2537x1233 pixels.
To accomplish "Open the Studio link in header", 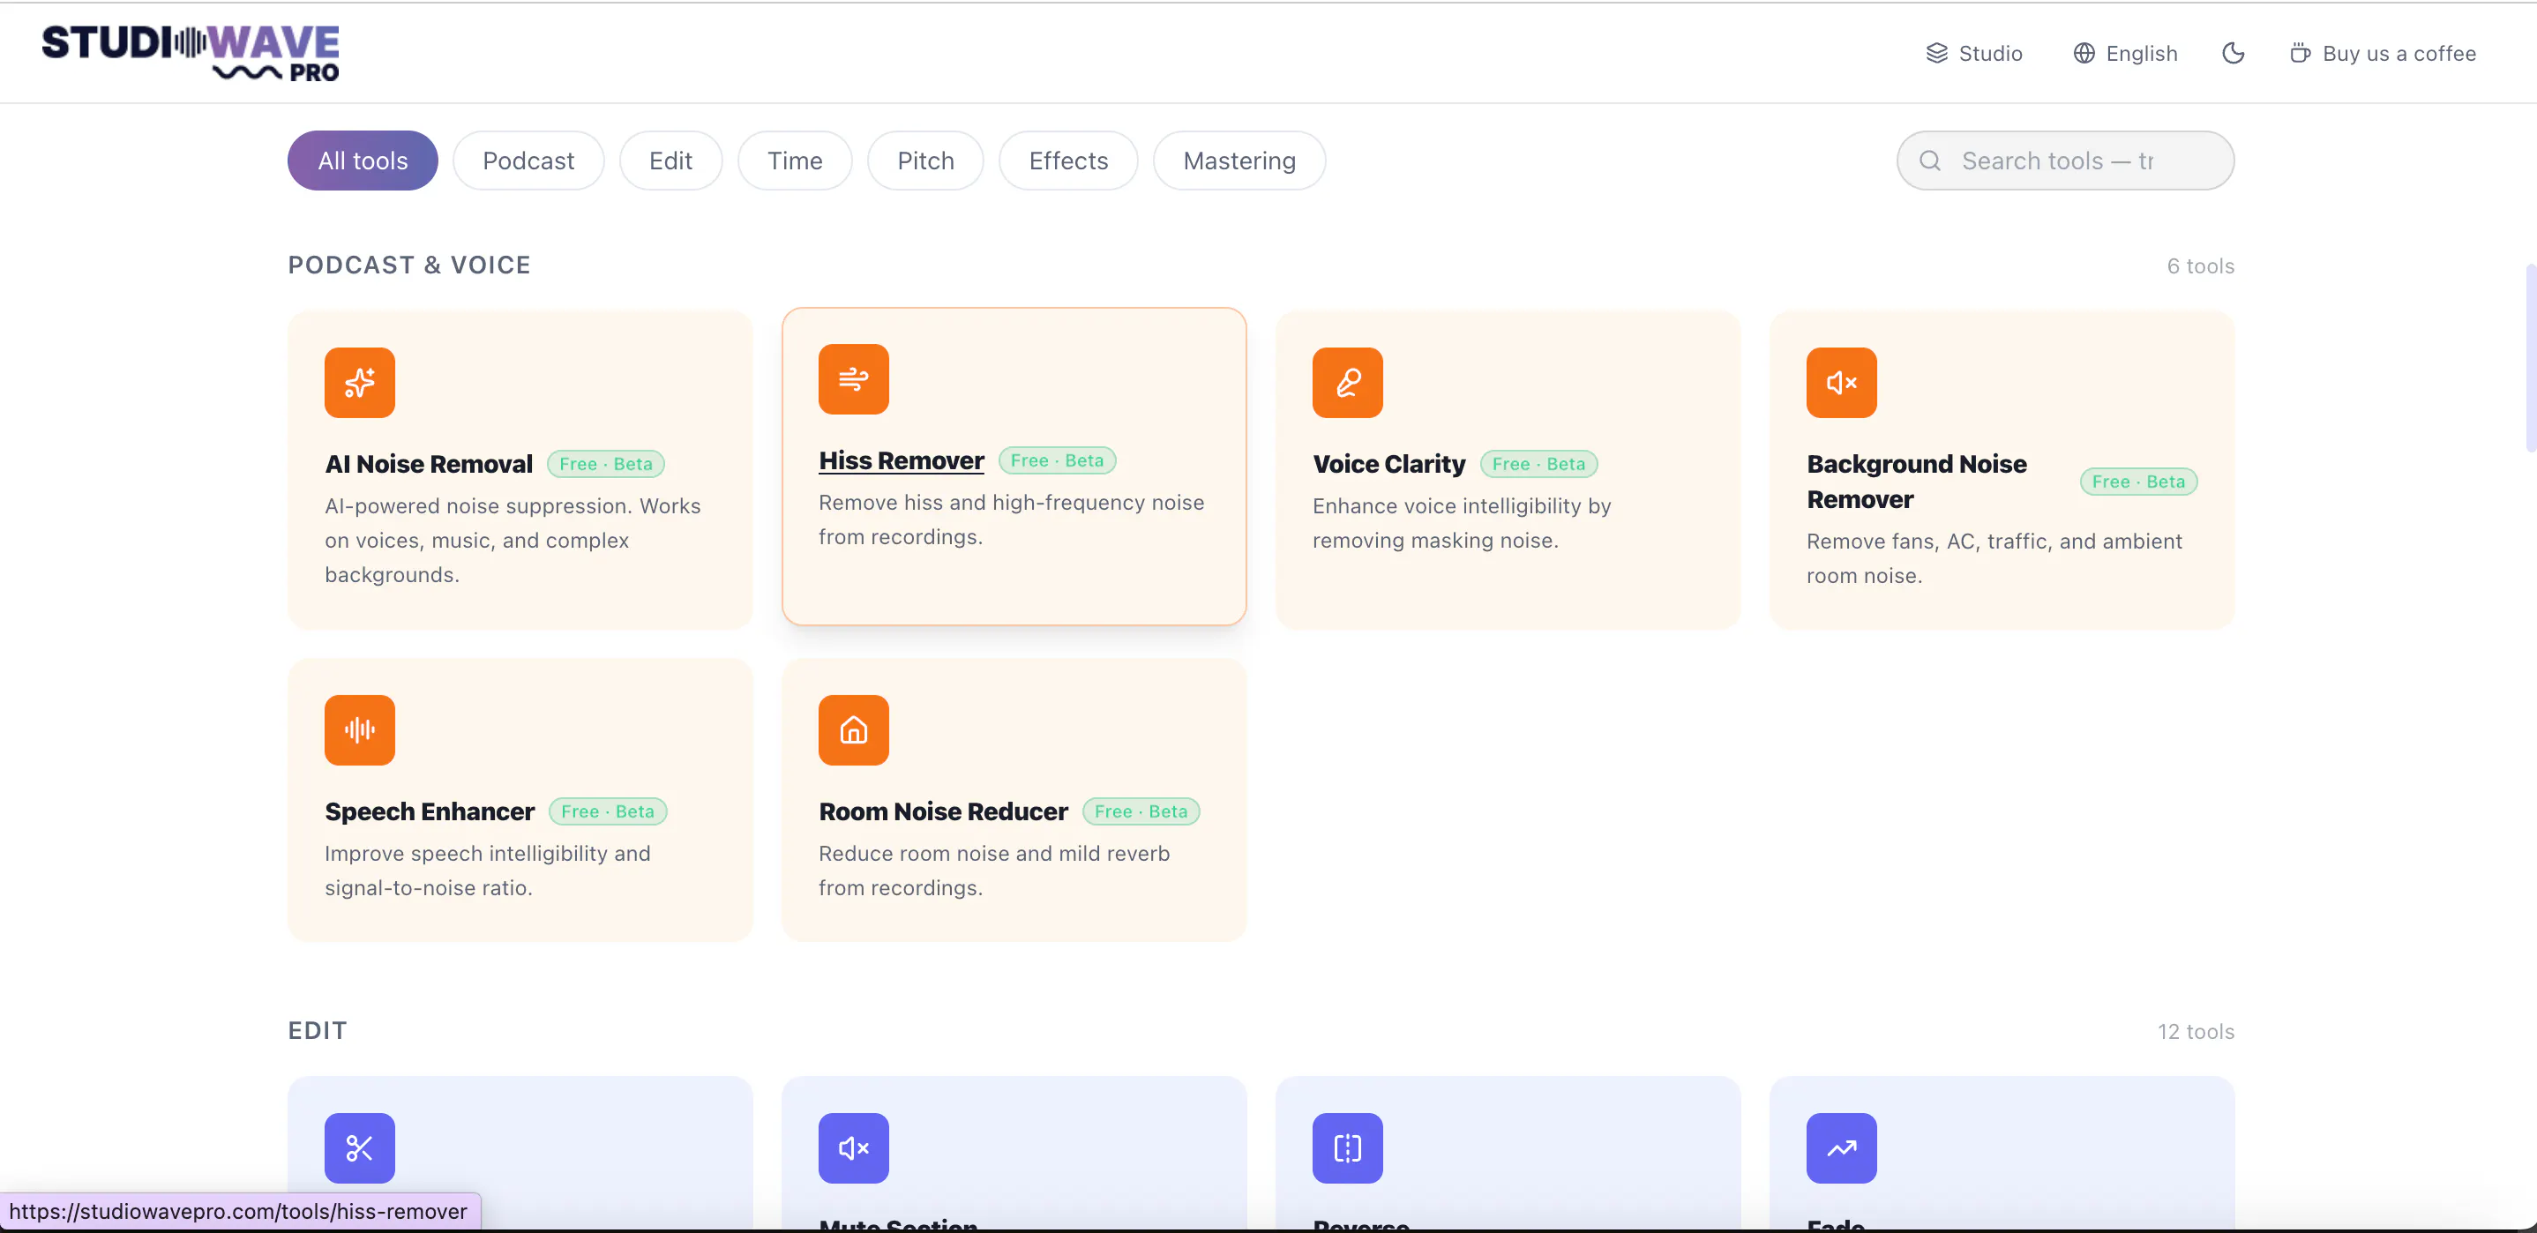I will click(x=1973, y=53).
